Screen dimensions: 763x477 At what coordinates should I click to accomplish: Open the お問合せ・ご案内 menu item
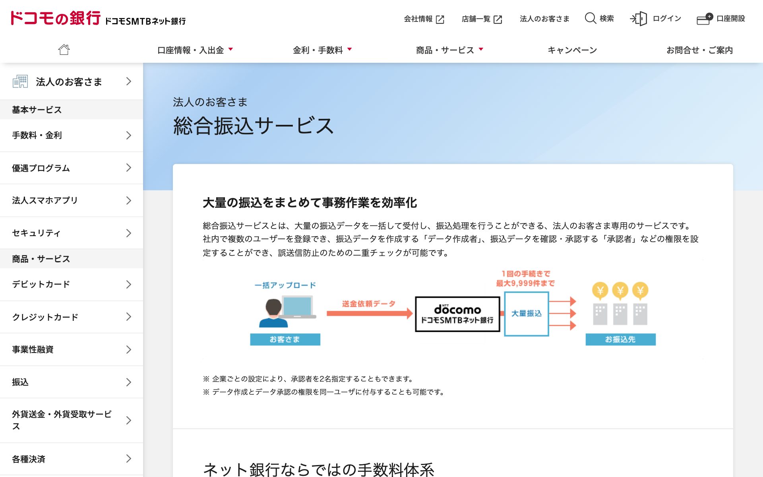[x=699, y=50]
